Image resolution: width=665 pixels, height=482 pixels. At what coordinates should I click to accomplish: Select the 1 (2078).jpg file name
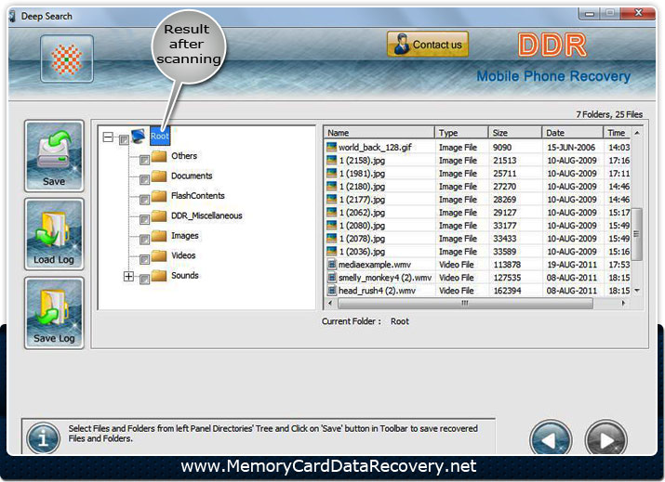tap(362, 239)
